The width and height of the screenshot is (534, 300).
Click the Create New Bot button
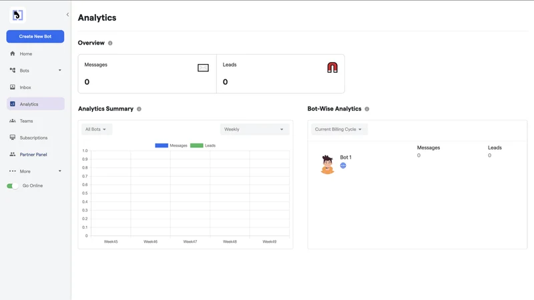pyautogui.click(x=35, y=37)
